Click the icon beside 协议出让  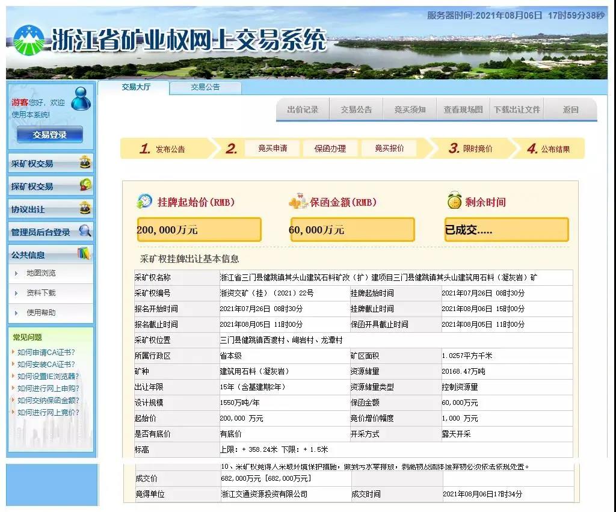(85, 208)
